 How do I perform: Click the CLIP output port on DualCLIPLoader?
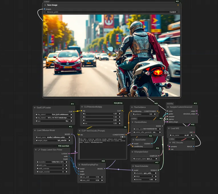(x=74, y=112)
